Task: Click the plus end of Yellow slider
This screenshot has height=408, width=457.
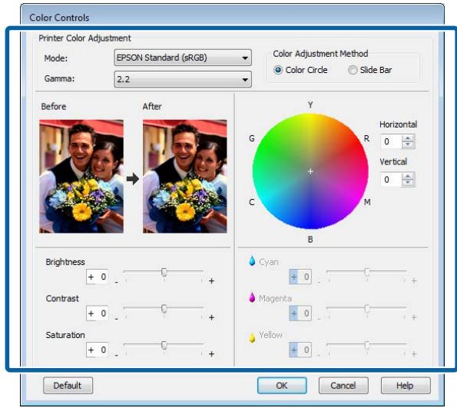Action: point(414,353)
